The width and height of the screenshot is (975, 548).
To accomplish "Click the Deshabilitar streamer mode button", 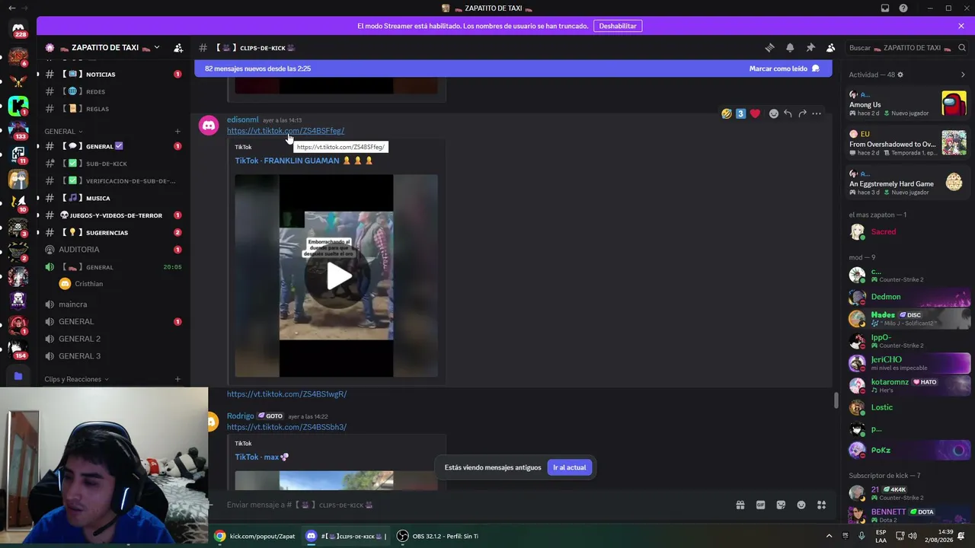I will (x=618, y=26).
